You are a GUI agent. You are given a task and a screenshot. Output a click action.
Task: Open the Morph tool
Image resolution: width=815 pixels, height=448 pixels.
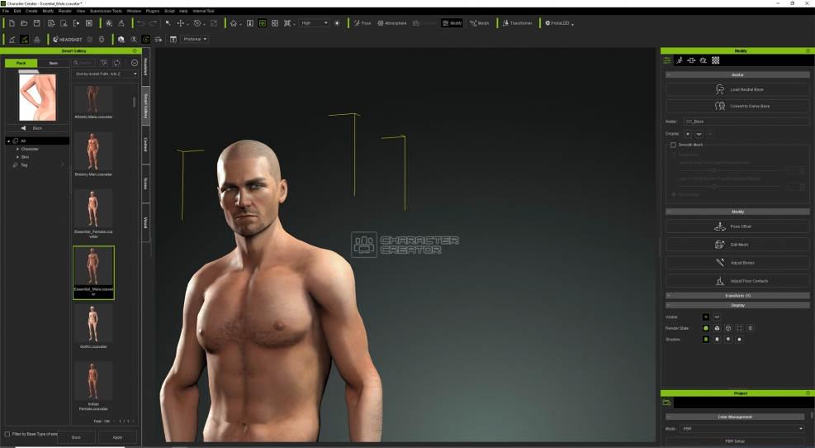click(480, 23)
